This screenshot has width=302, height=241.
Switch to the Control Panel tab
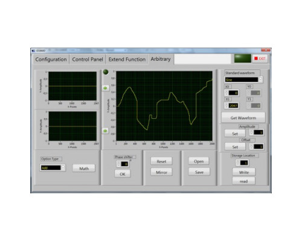(88, 60)
